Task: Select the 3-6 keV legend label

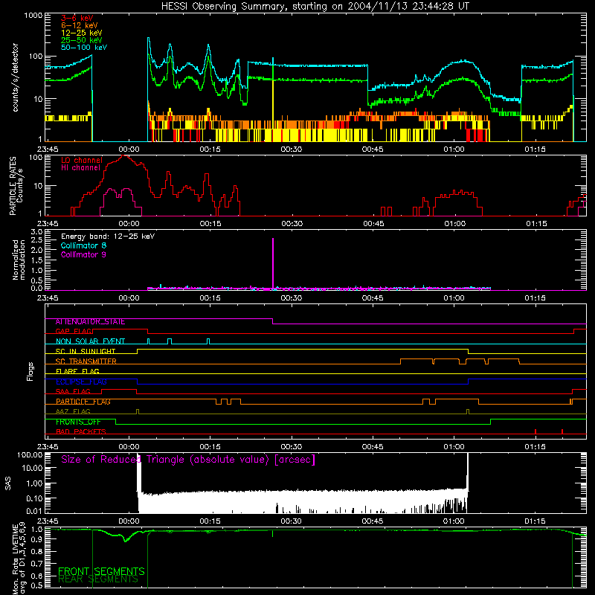Action: click(77, 18)
